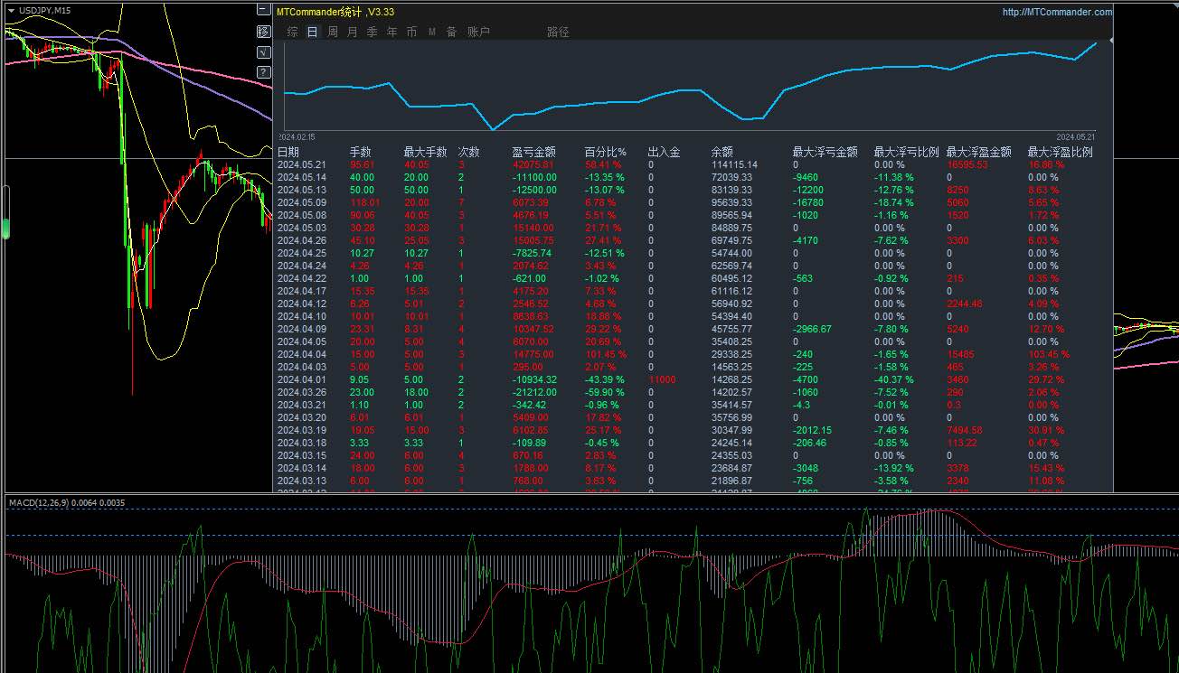The width and height of the screenshot is (1179, 673).
Task: Click floating profit 7494.58 on 2024.03.19
Action: click(x=965, y=430)
